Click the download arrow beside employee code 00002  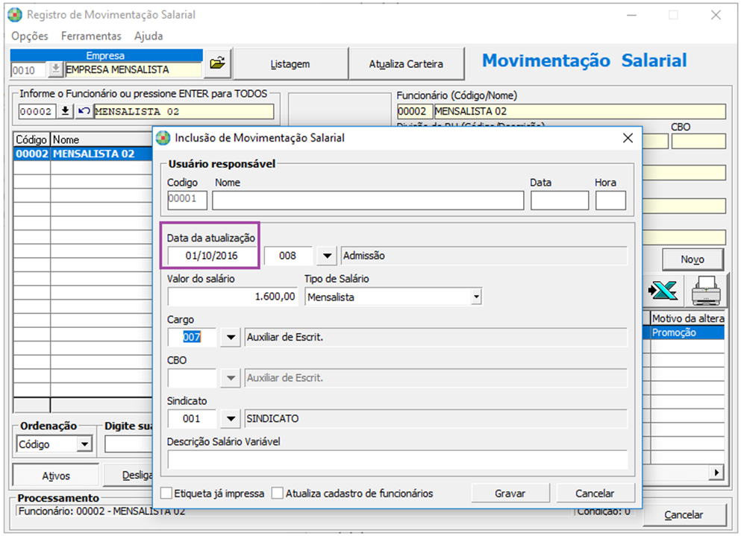(65, 112)
